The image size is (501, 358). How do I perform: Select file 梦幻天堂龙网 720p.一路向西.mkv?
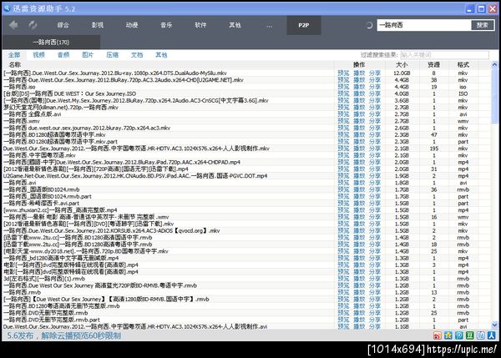61,108
